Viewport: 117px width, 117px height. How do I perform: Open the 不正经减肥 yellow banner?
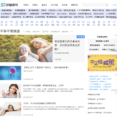[x=102, y=63]
